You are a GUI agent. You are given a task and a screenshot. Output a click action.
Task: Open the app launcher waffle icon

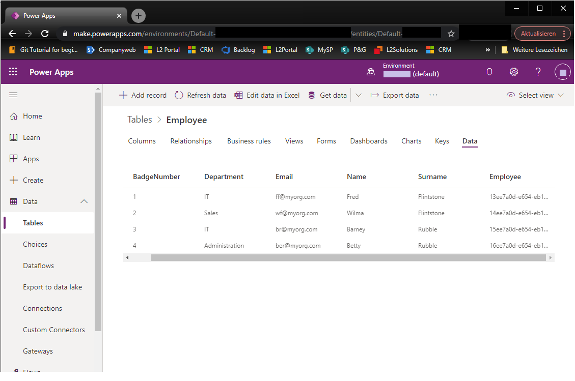[13, 72]
